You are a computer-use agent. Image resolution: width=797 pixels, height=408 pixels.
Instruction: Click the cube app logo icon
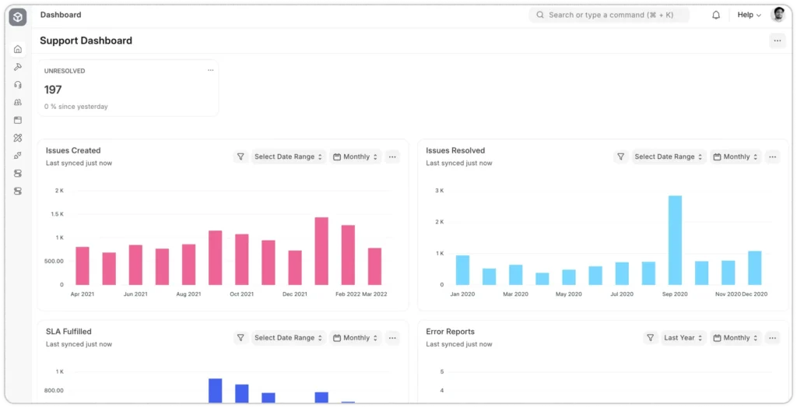[x=18, y=17]
